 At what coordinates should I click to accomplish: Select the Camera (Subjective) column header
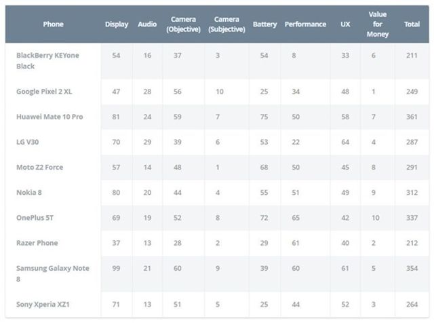(x=226, y=24)
